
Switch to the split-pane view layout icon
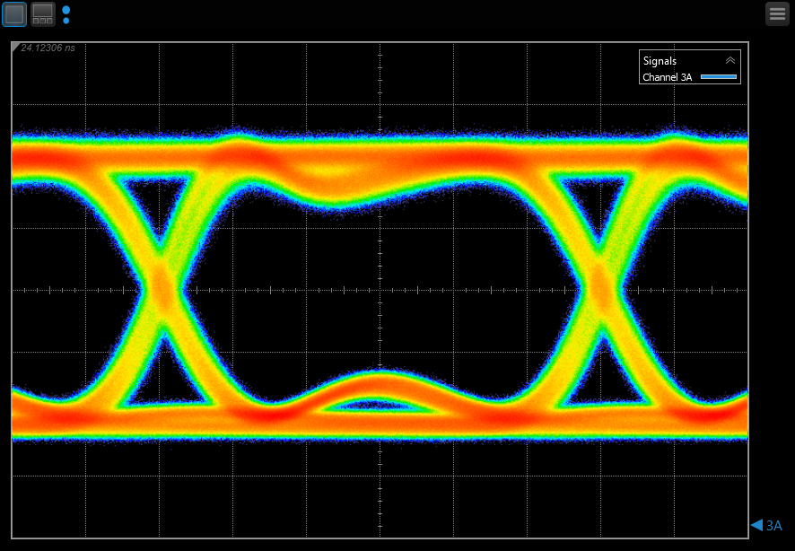coord(42,14)
